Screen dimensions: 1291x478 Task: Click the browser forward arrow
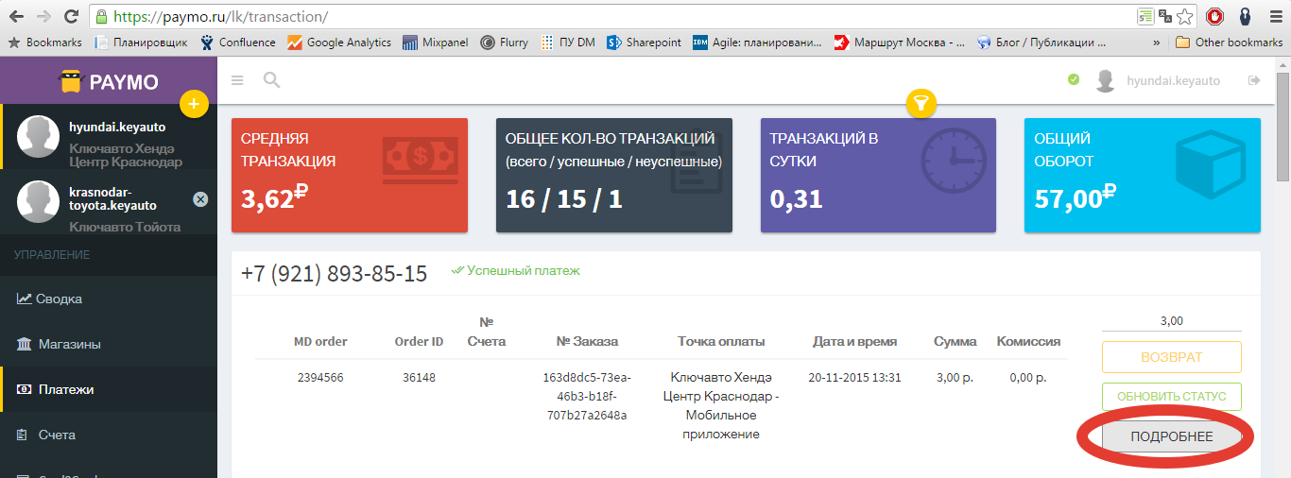(x=43, y=16)
